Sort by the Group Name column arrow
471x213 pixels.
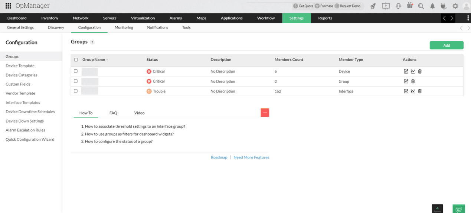point(107,60)
